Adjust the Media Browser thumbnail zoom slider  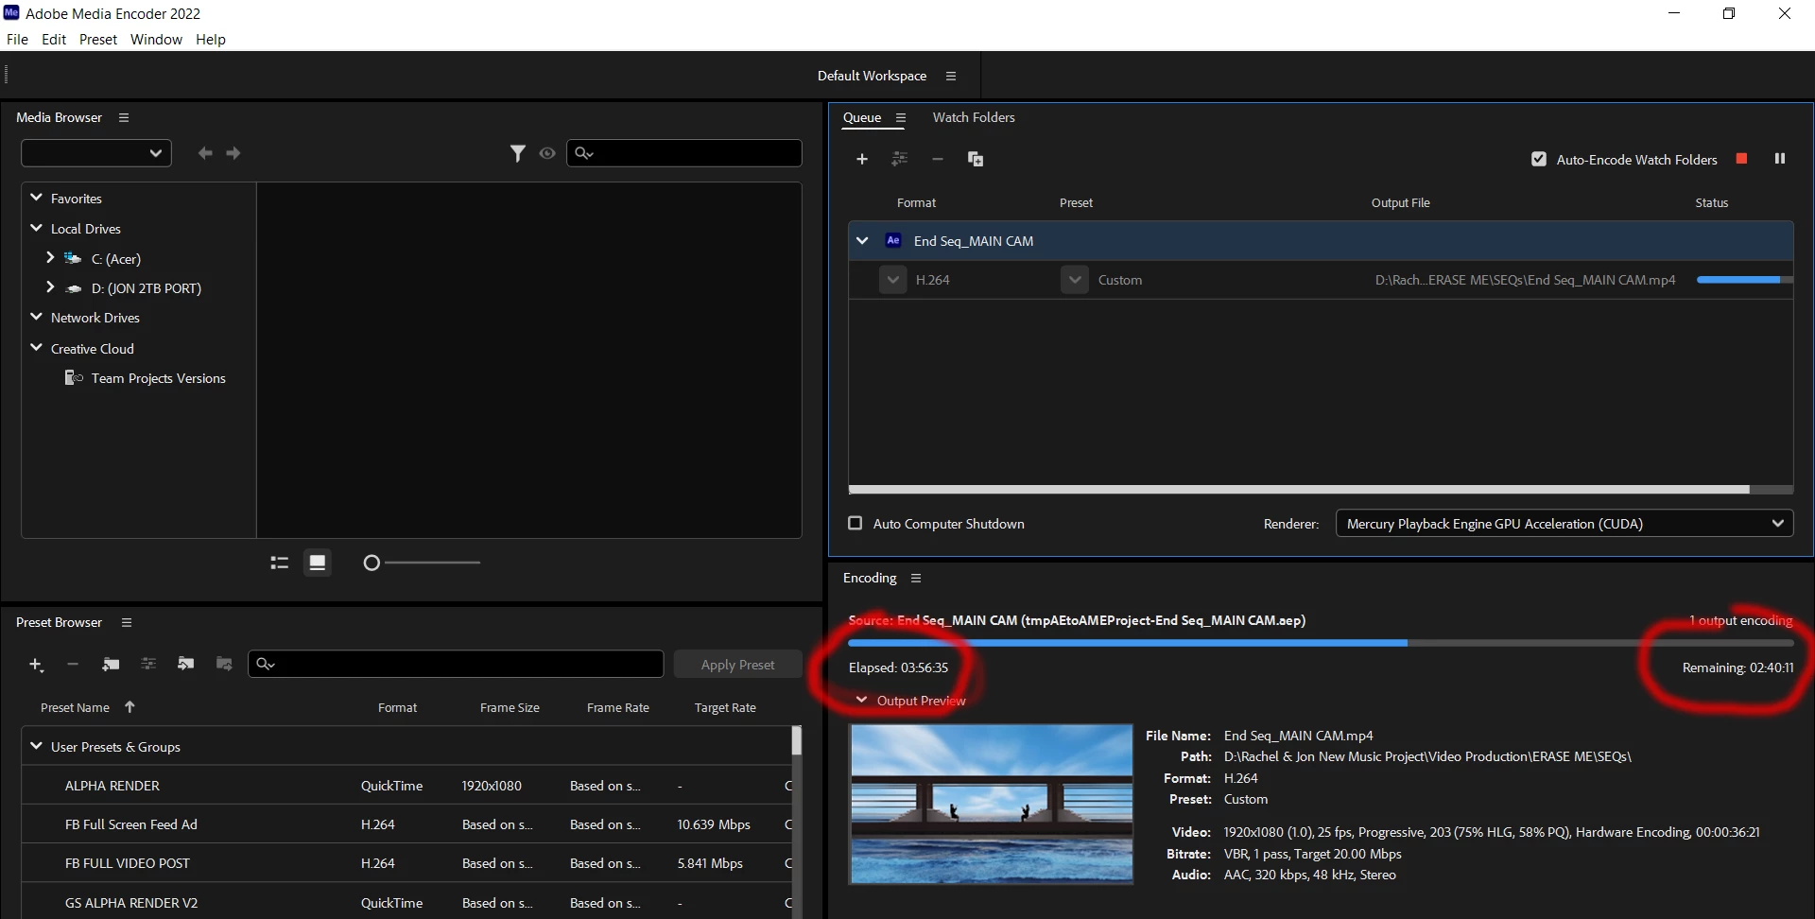pos(372,564)
